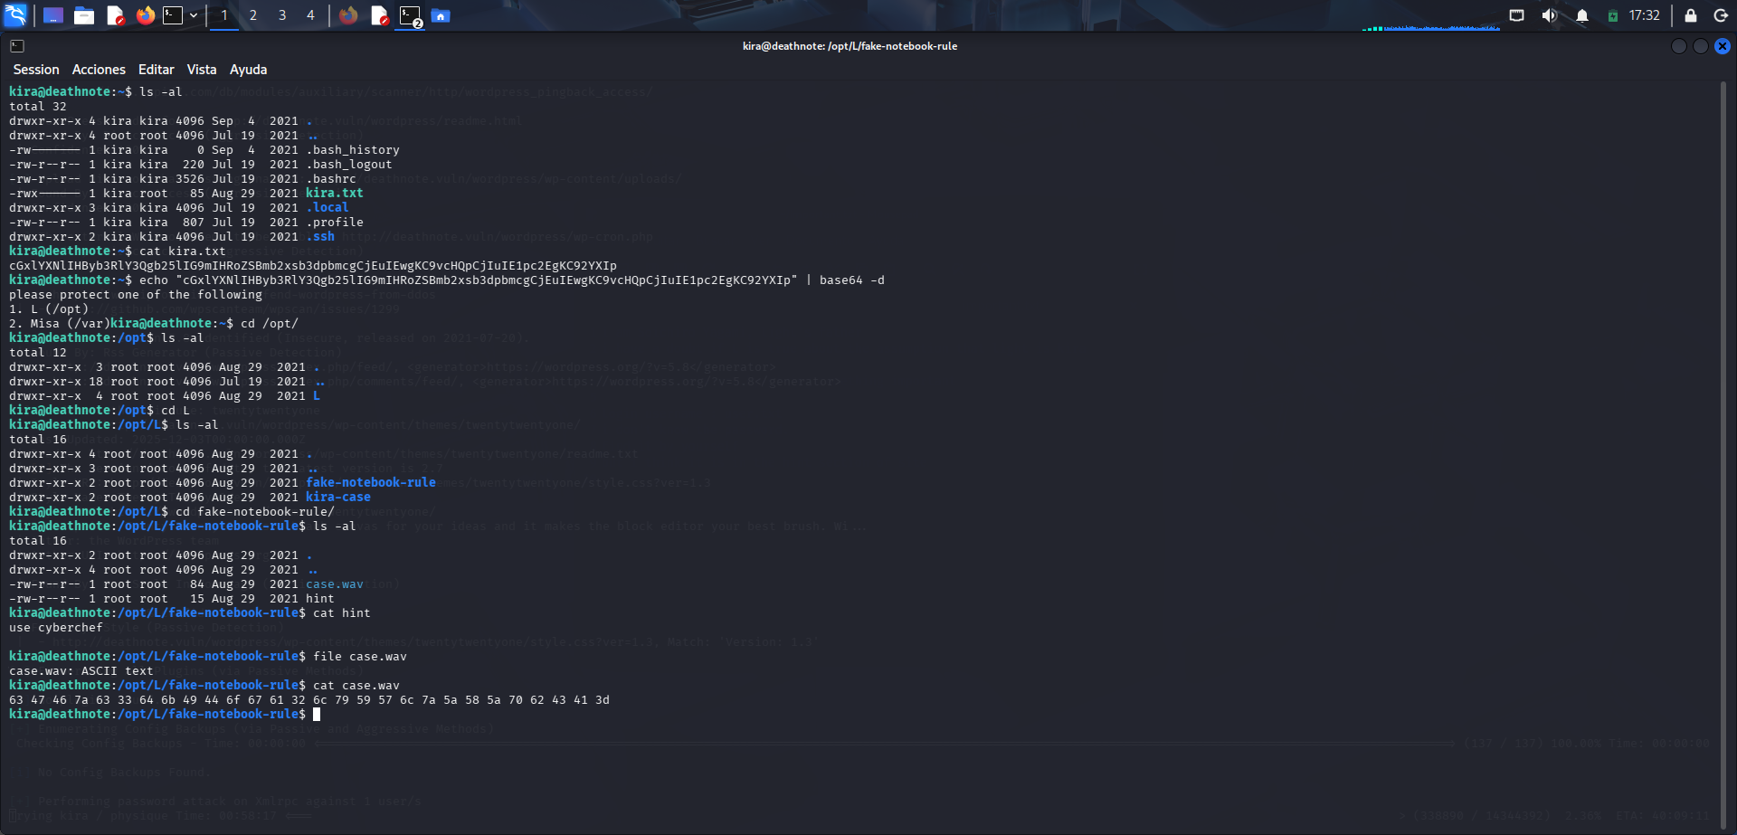Launch the text editor from the panel

115,15
